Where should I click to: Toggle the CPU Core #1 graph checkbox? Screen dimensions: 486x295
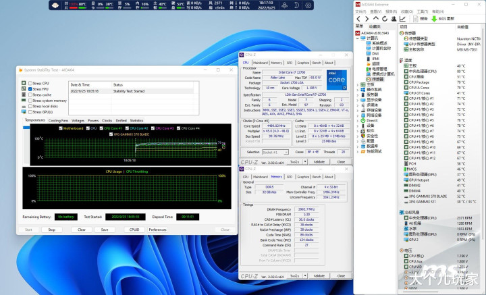(x=101, y=128)
